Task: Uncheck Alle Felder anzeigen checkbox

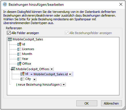Action: (x=9, y=33)
